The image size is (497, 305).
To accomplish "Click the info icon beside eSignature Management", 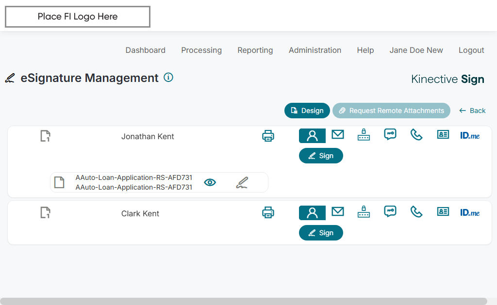I will coord(168,77).
